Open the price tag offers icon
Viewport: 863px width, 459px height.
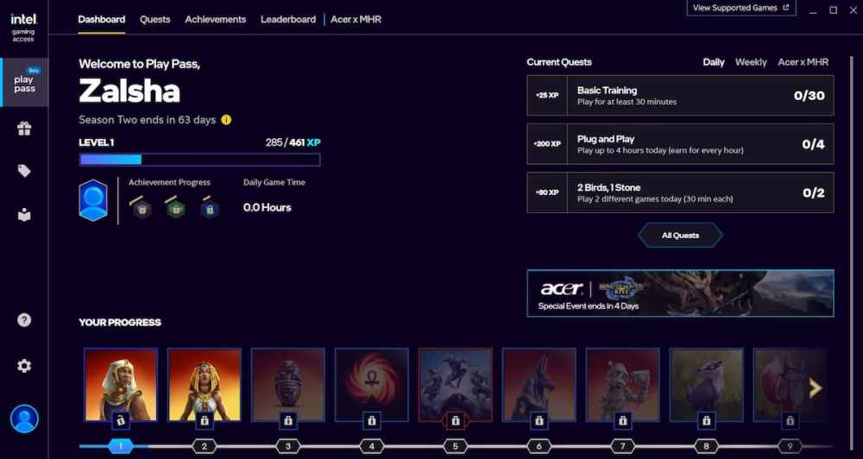(24, 171)
